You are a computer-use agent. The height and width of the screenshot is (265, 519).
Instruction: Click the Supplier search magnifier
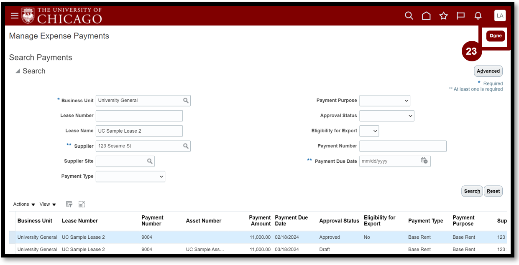tap(186, 146)
